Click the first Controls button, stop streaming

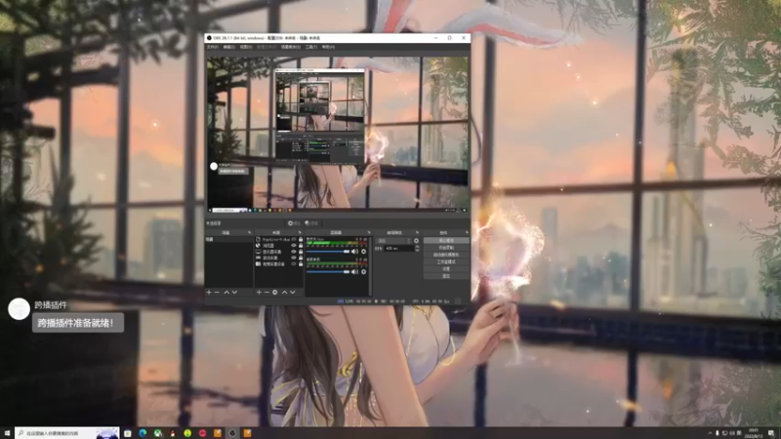[446, 240]
